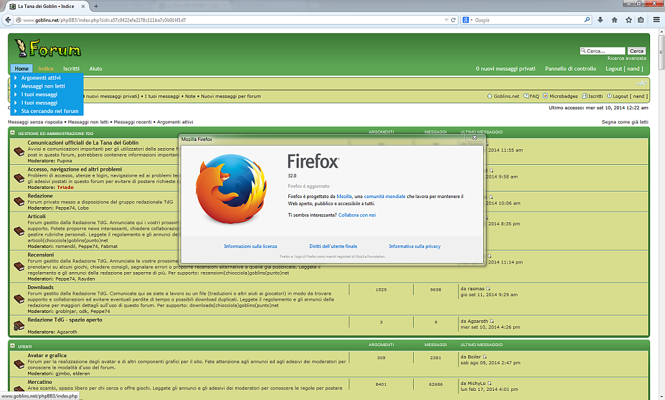Show bookmarks list icon in browser toolbar
The width and height of the screenshot is (665, 400).
click(641, 20)
